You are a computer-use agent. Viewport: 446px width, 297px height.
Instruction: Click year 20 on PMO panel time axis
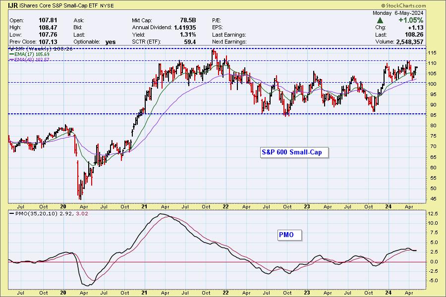coord(63,293)
